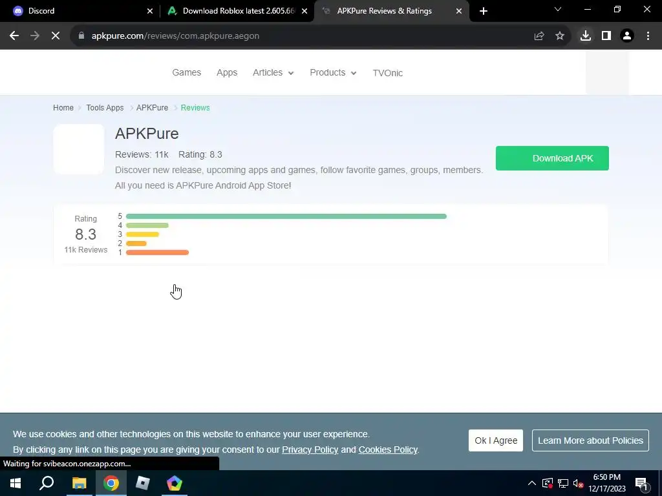Open the Tools Apps breadcrumb
This screenshot has height=496, width=662.
tap(105, 108)
